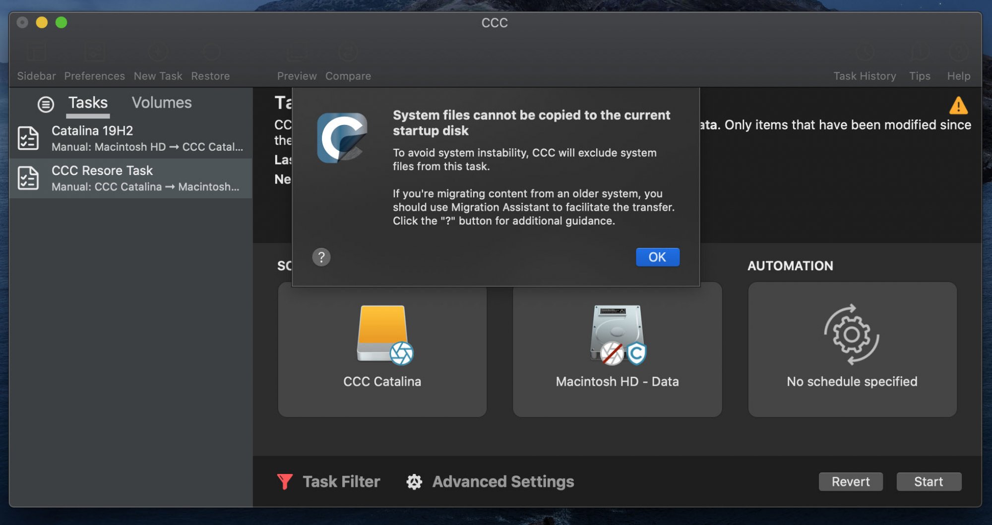Click the No schedule specified label
The height and width of the screenshot is (525, 992).
pos(852,381)
